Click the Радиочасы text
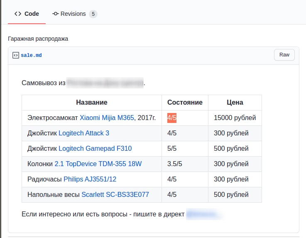 point(45,179)
